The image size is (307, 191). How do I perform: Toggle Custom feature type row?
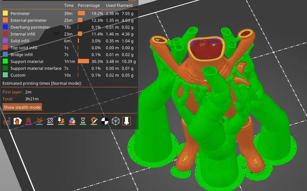coord(69,75)
